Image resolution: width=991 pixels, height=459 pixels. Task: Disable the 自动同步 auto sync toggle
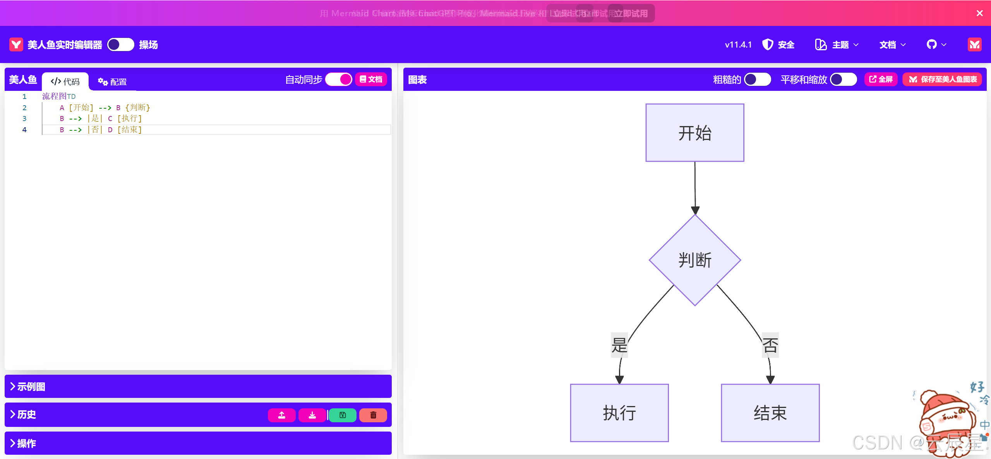point(339,79)
